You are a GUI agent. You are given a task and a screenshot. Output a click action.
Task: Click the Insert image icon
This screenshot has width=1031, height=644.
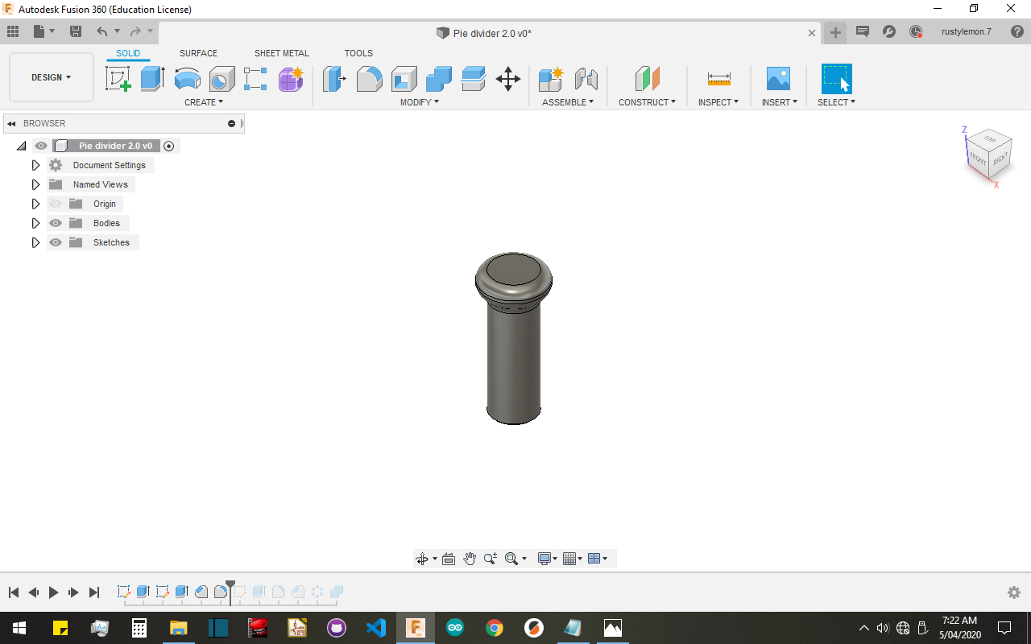778,79
